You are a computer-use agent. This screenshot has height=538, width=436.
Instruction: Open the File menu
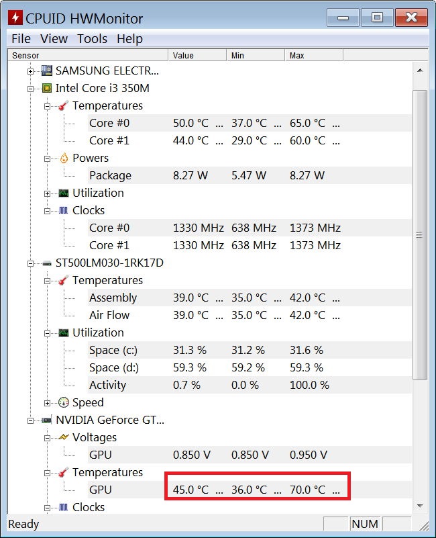21,39
